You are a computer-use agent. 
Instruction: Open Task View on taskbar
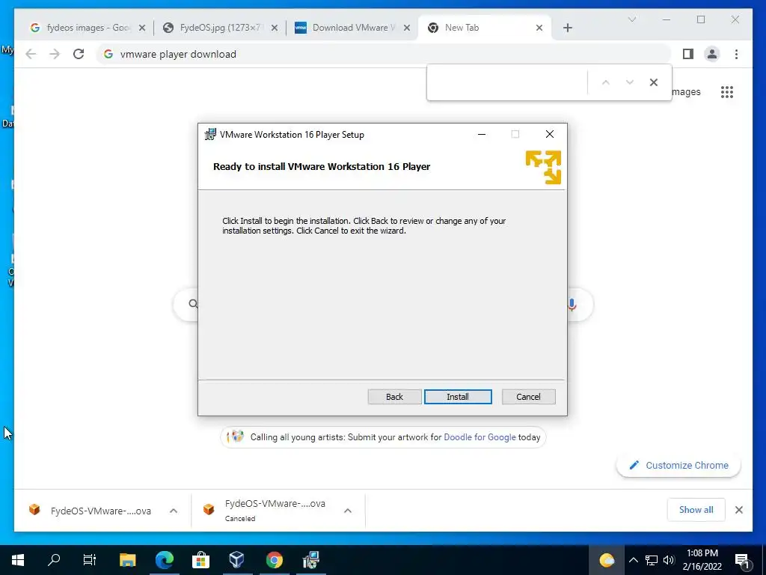click(90, 560)
